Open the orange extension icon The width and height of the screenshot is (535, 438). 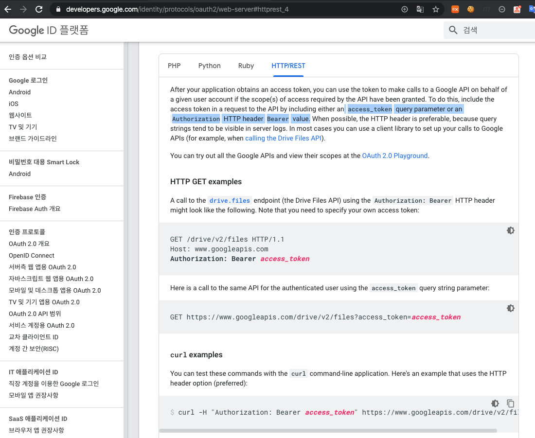coord(455,9)
